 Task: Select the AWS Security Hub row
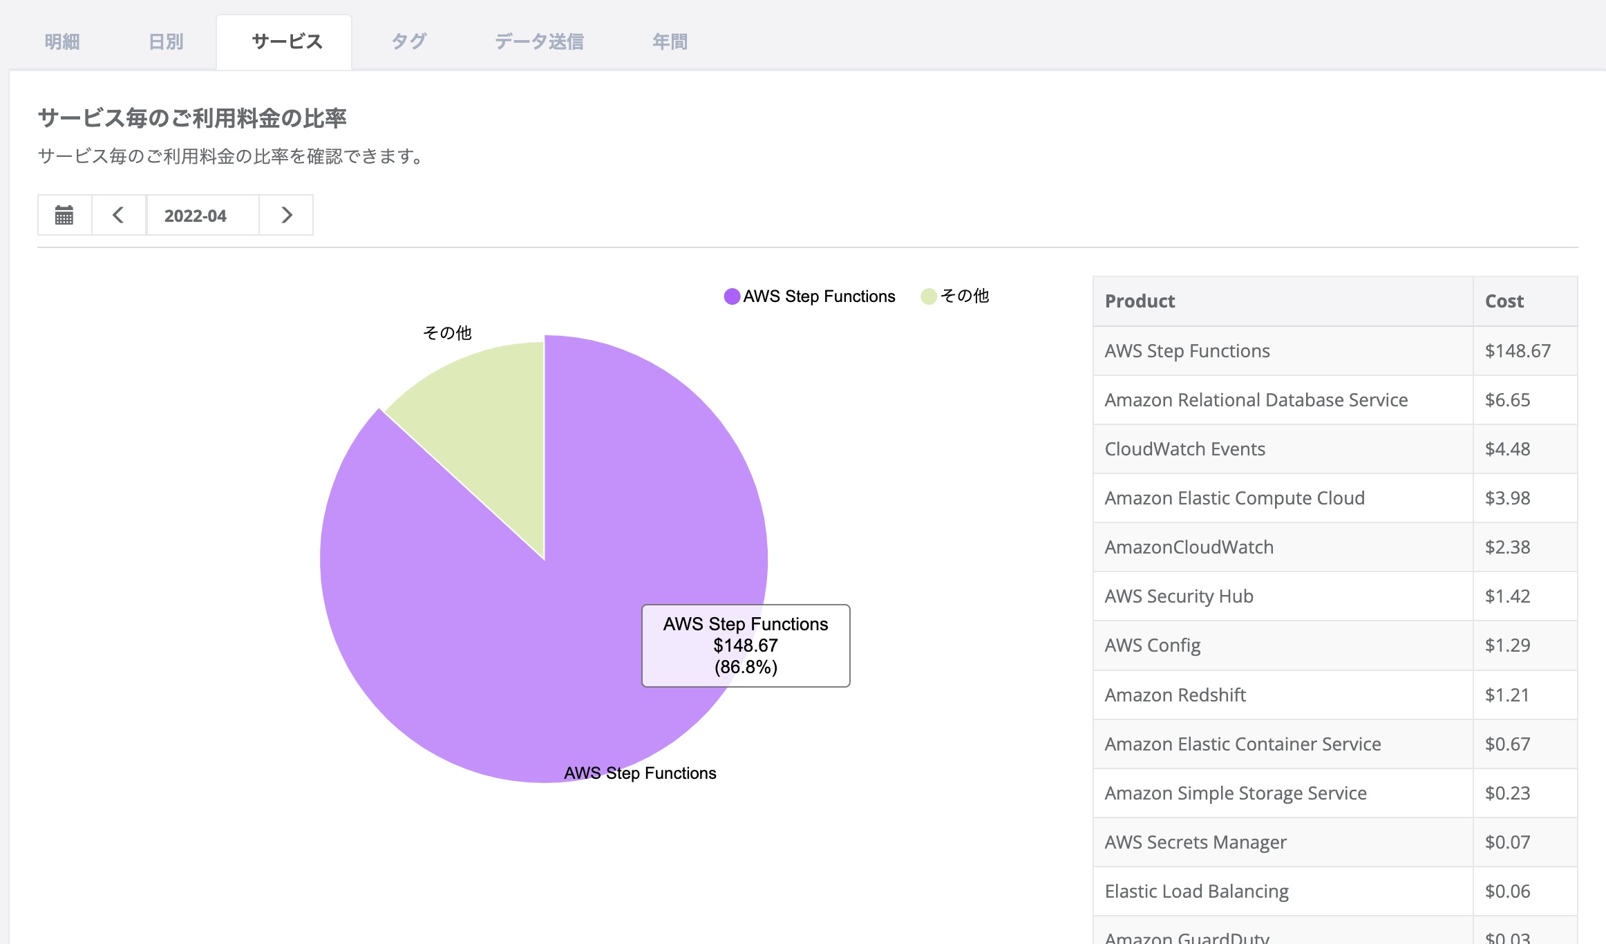[1335, 596]
